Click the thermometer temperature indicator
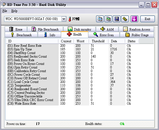This screenshot has width=159, height=130. pyautogui.click(x=74, y=19)
